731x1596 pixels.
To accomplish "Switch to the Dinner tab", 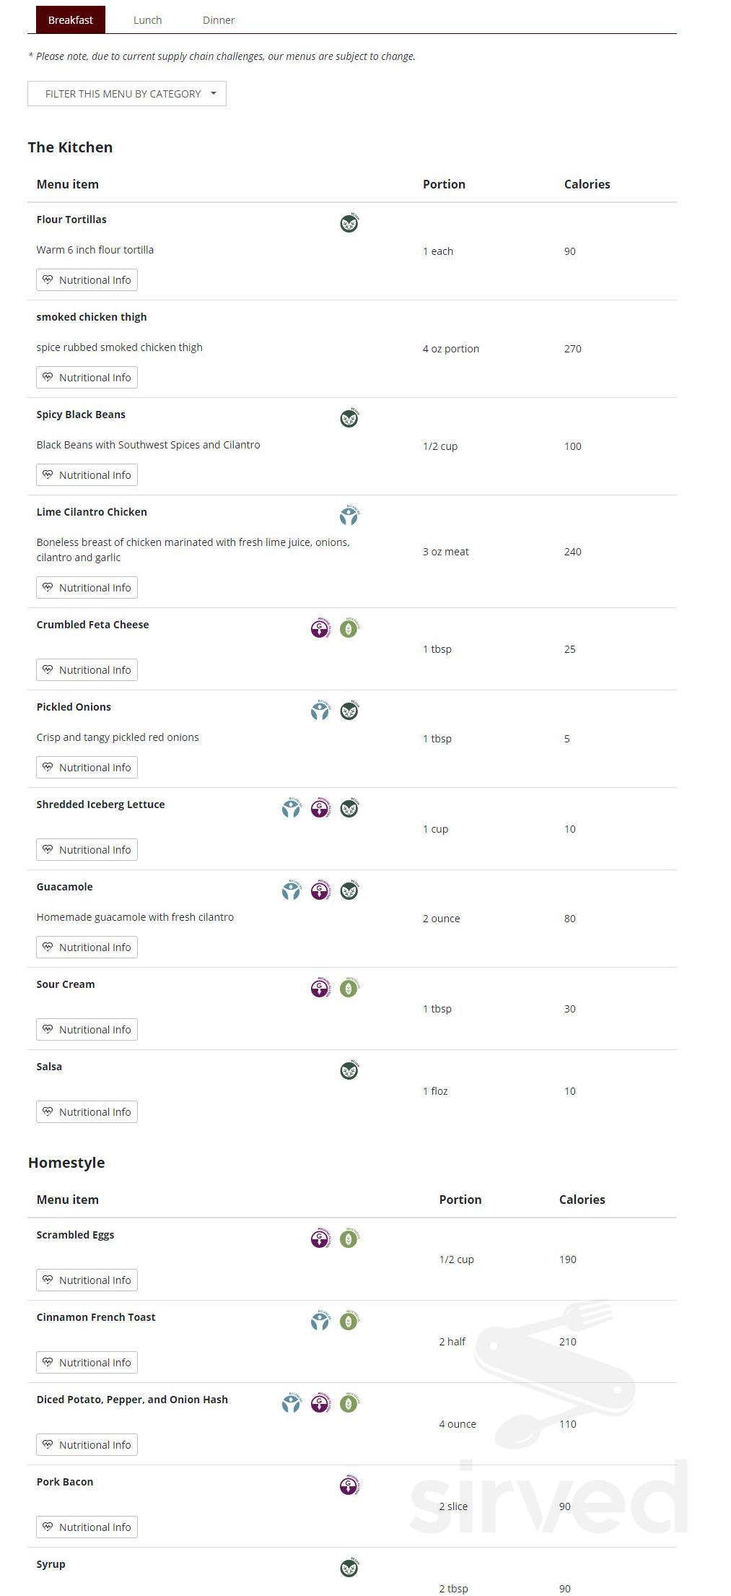I will click(219, 20).
